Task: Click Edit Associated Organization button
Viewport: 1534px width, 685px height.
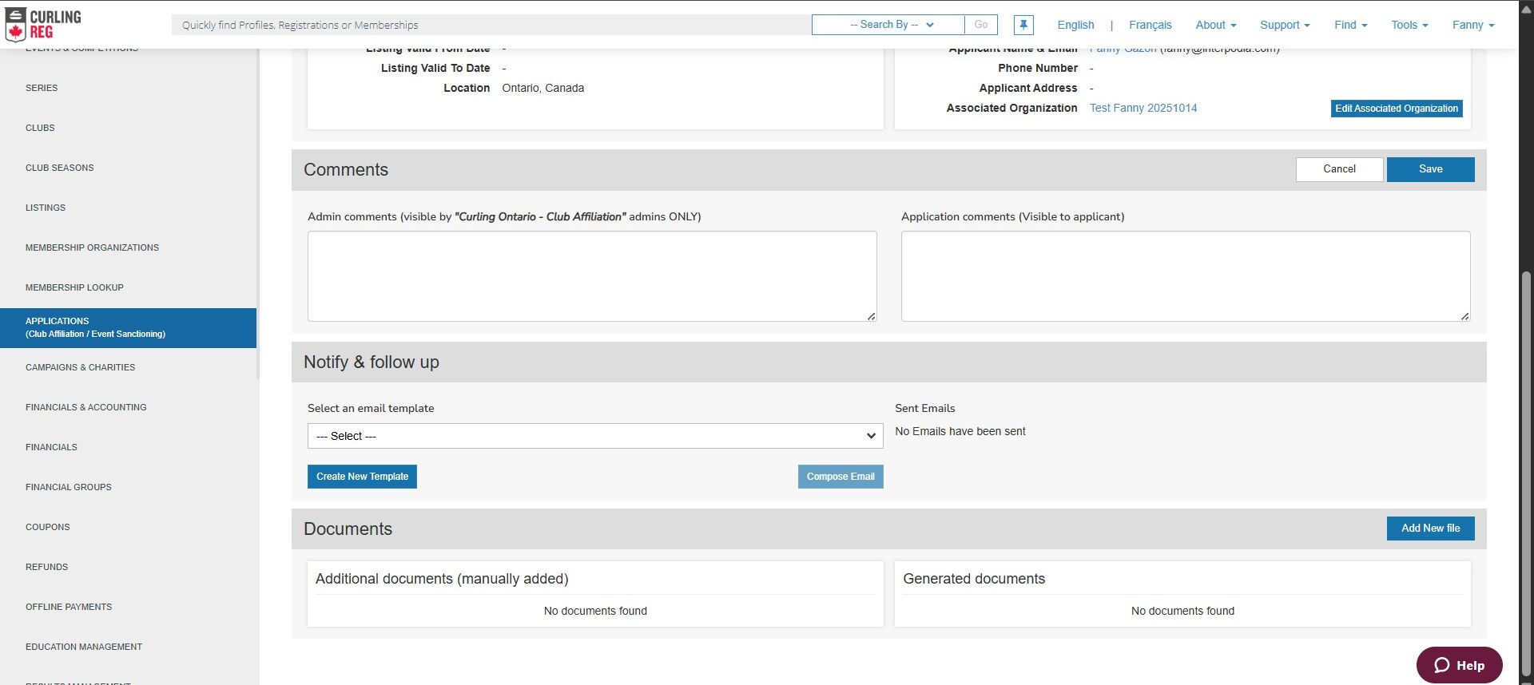Action: tap(1396, 109)
